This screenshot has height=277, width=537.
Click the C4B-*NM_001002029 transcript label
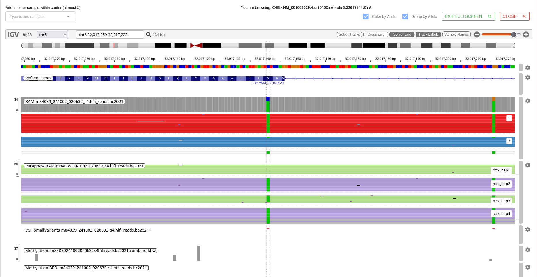[x=268, y=83]
